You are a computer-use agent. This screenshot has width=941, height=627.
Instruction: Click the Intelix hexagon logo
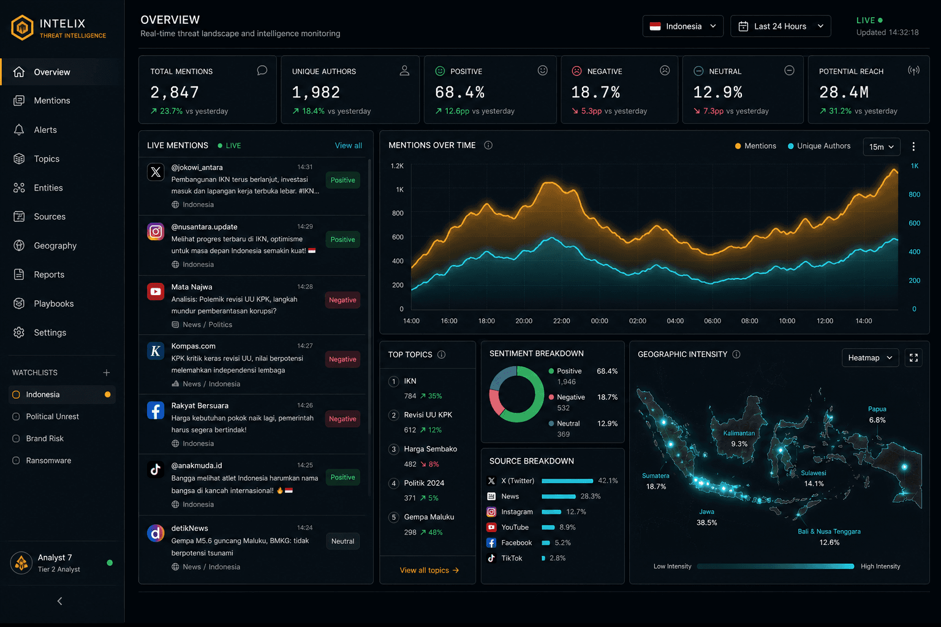point(22,28)
